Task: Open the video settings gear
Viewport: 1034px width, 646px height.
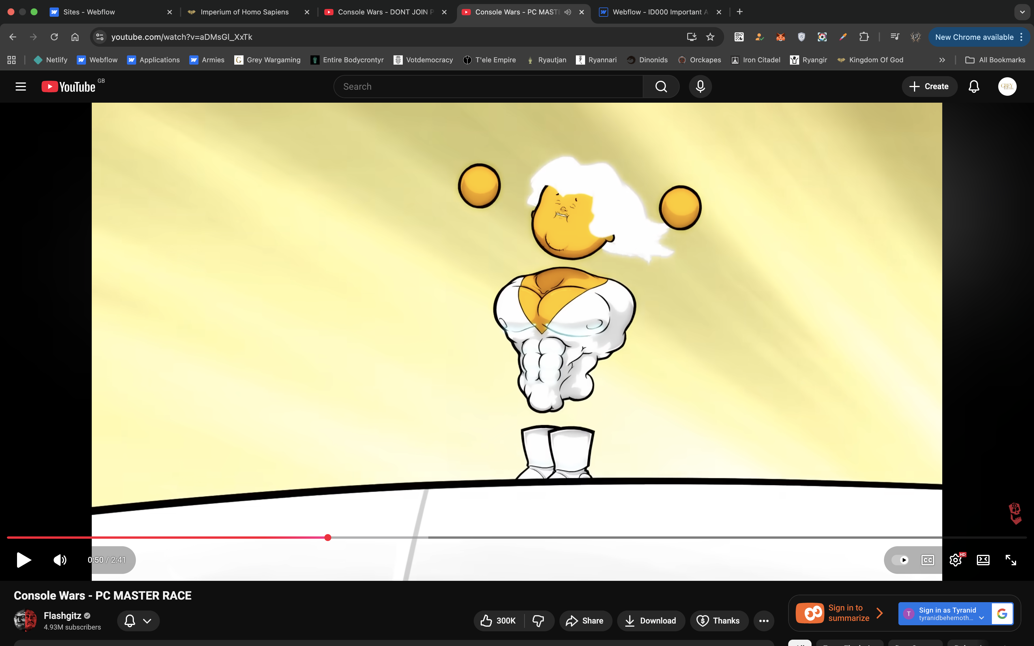Action: coord(955,560)
